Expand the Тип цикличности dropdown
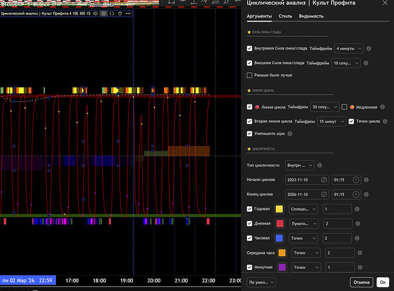 (x=300, y=165)
